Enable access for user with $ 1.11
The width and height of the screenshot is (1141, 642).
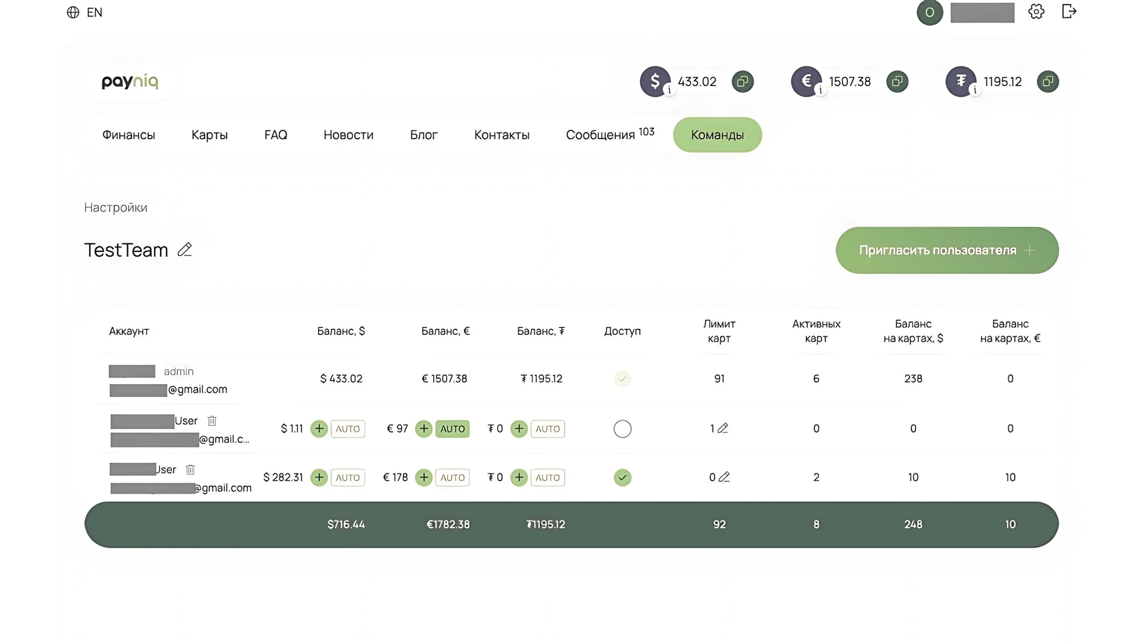tap(622, 429)
